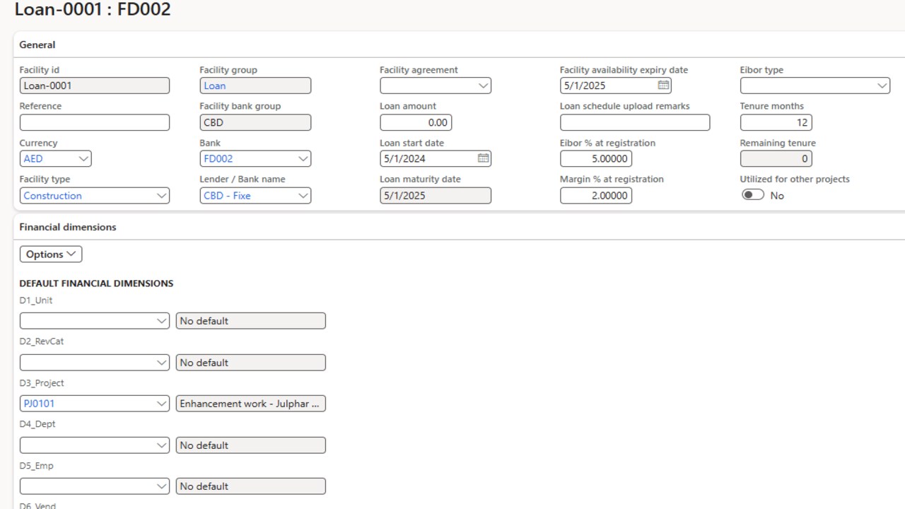
Task: Click the Facility bank group CBD field
Action: coord(255,122)
